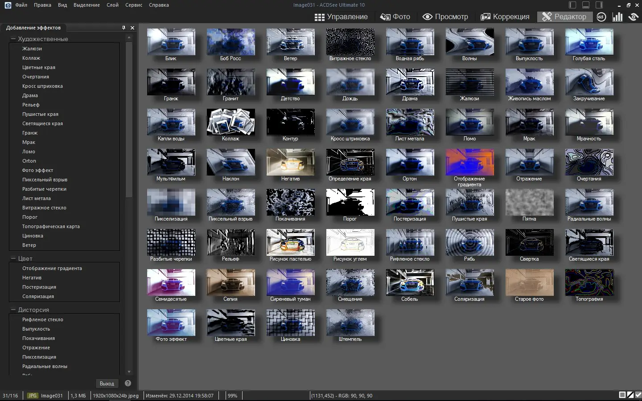Click the help question mark icon
Screen dimensions: 642x401
(128, 383)
